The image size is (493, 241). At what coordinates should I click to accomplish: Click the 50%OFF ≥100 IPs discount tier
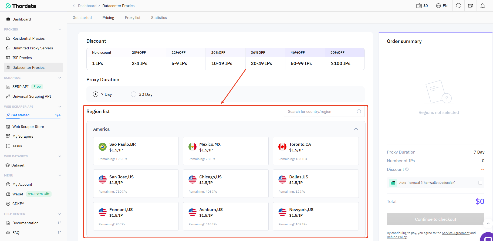(345, 59)
